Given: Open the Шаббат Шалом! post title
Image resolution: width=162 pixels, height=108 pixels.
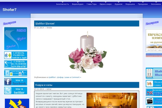Looking at the screenshot, I should pyautogui.click(x=45, y=23).
